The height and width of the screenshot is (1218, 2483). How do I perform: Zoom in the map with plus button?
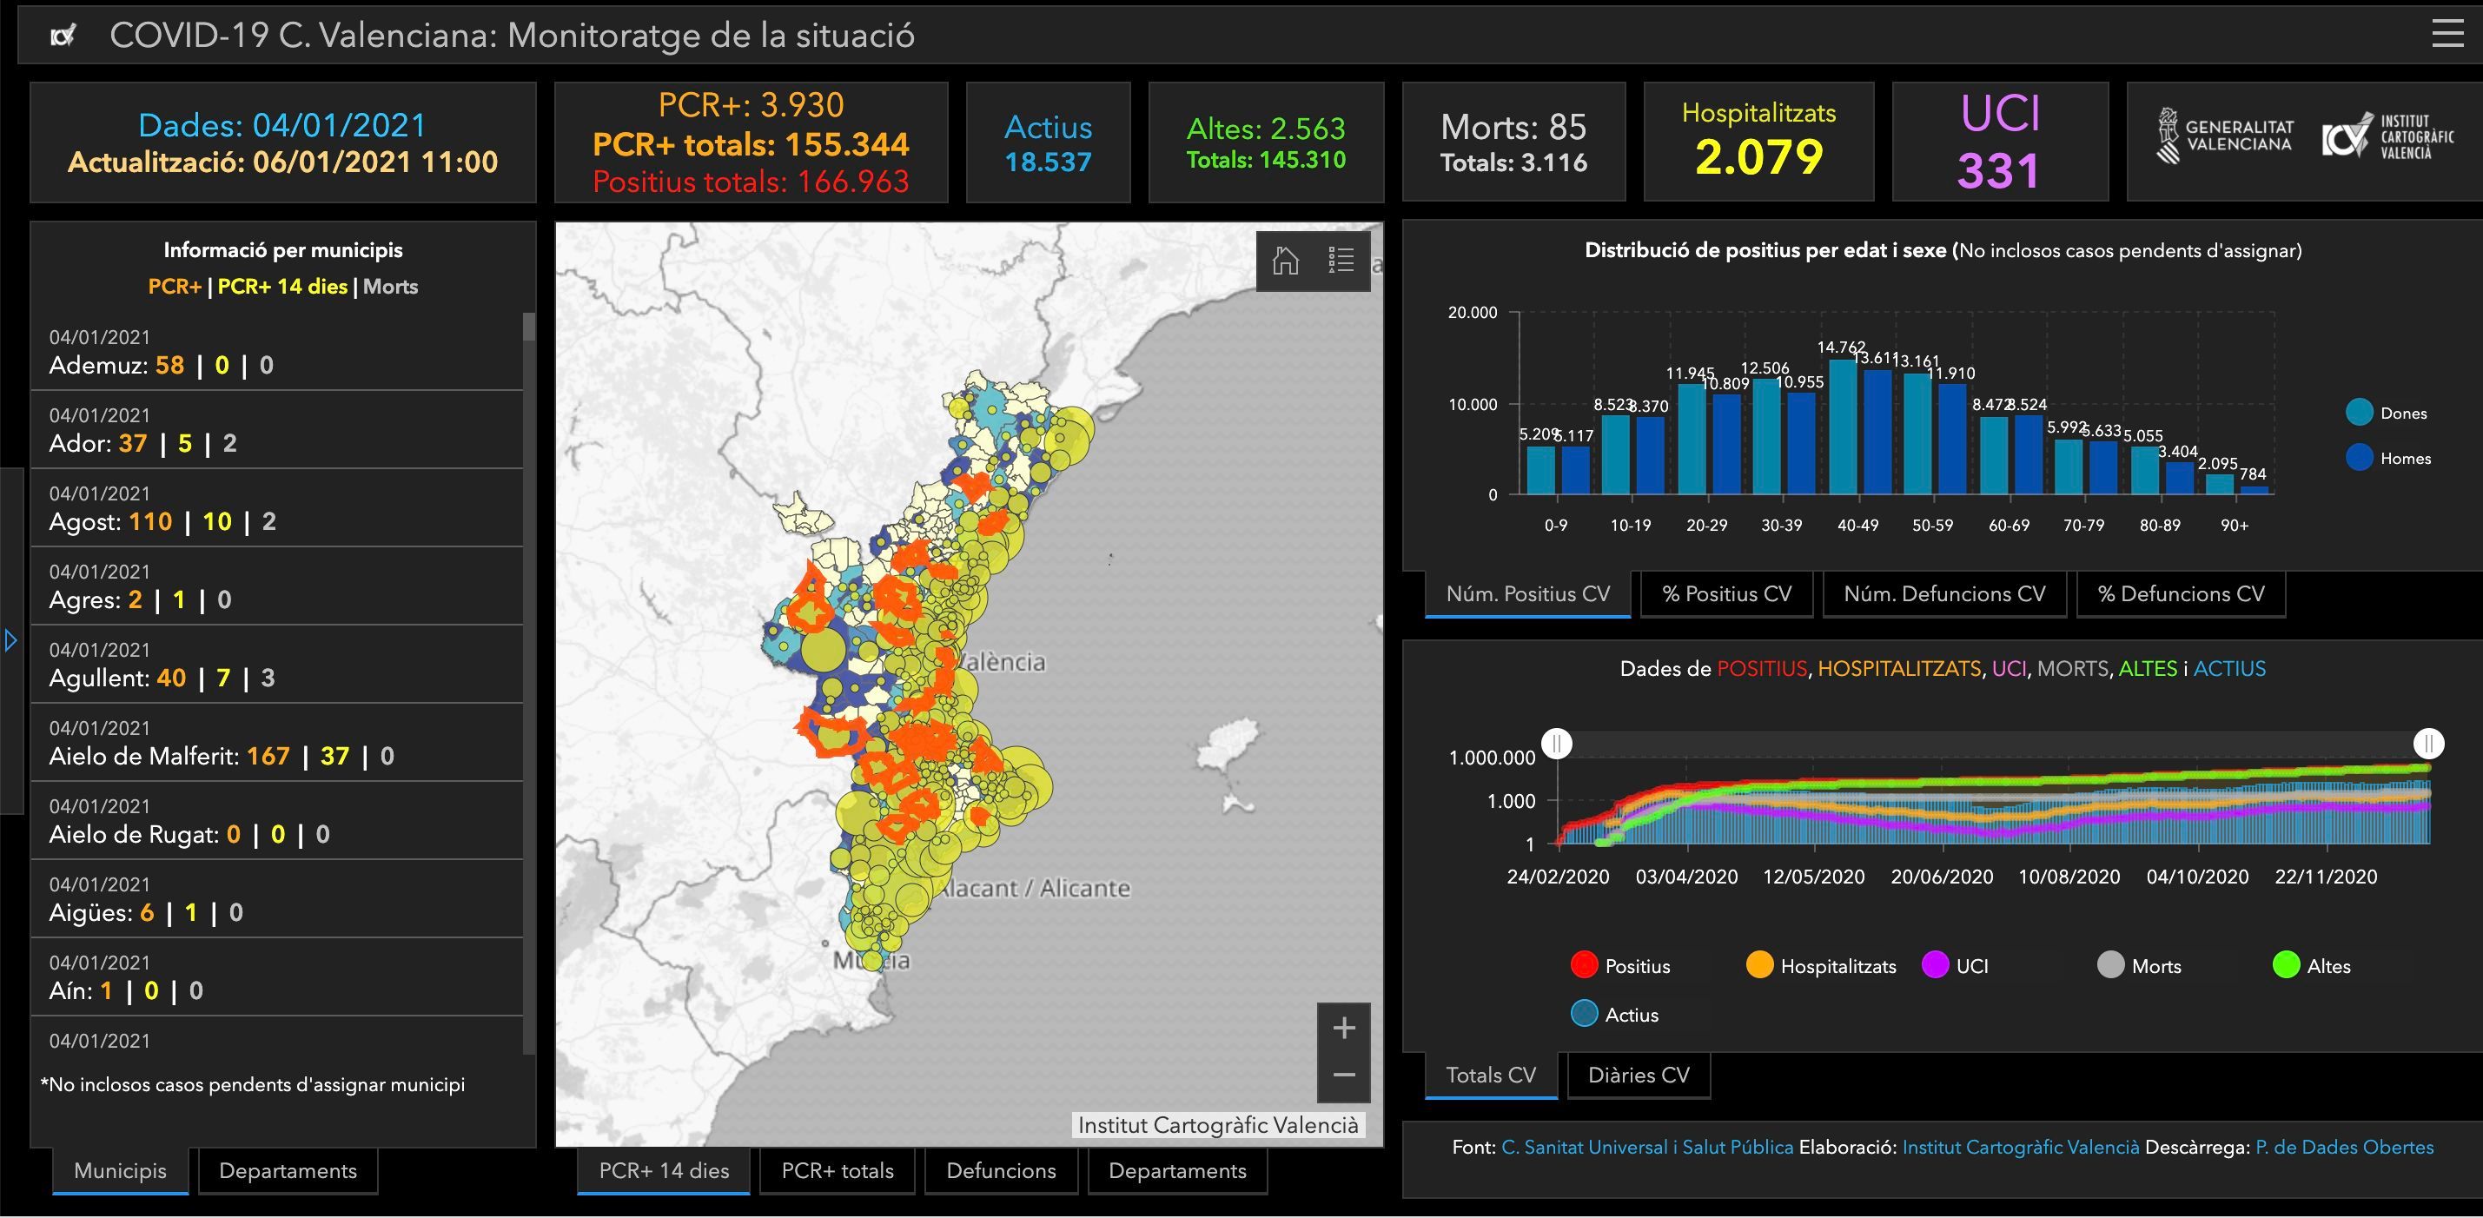click(x=1344, y=1028)
